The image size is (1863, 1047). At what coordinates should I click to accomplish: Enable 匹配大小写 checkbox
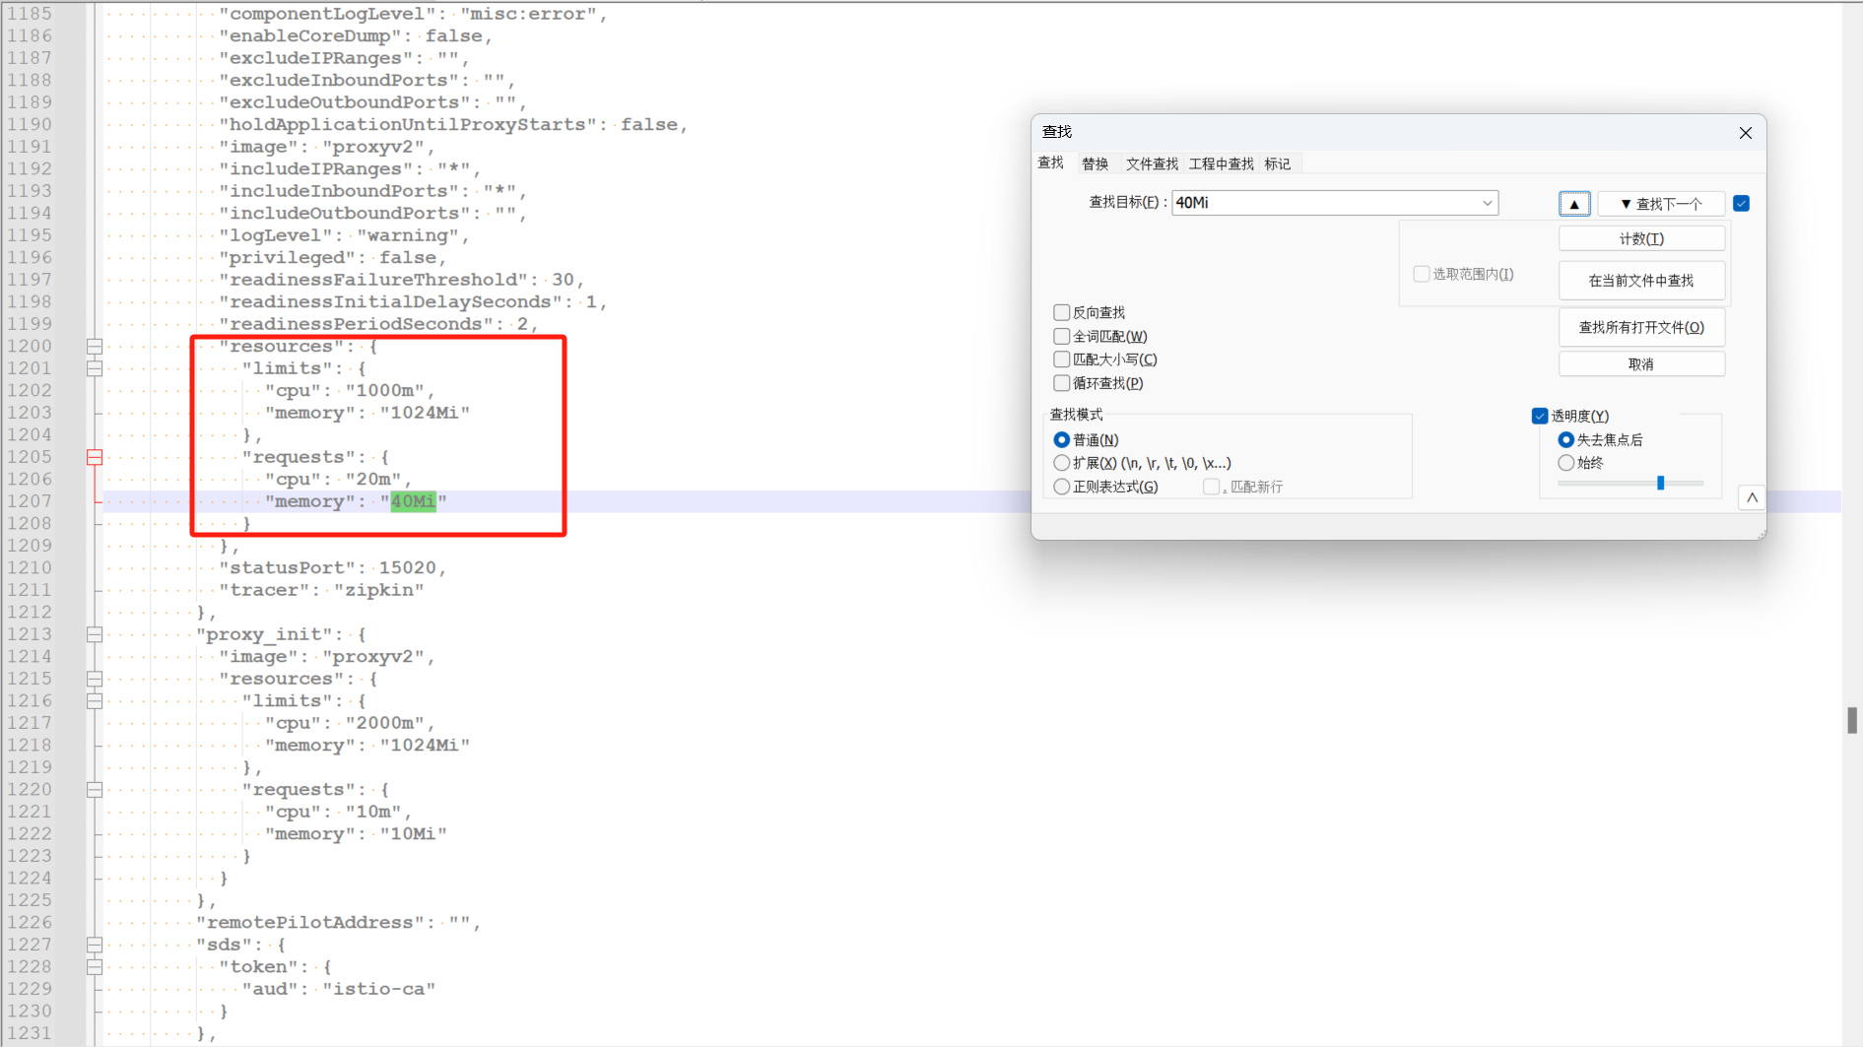(x=1061, y=360)
